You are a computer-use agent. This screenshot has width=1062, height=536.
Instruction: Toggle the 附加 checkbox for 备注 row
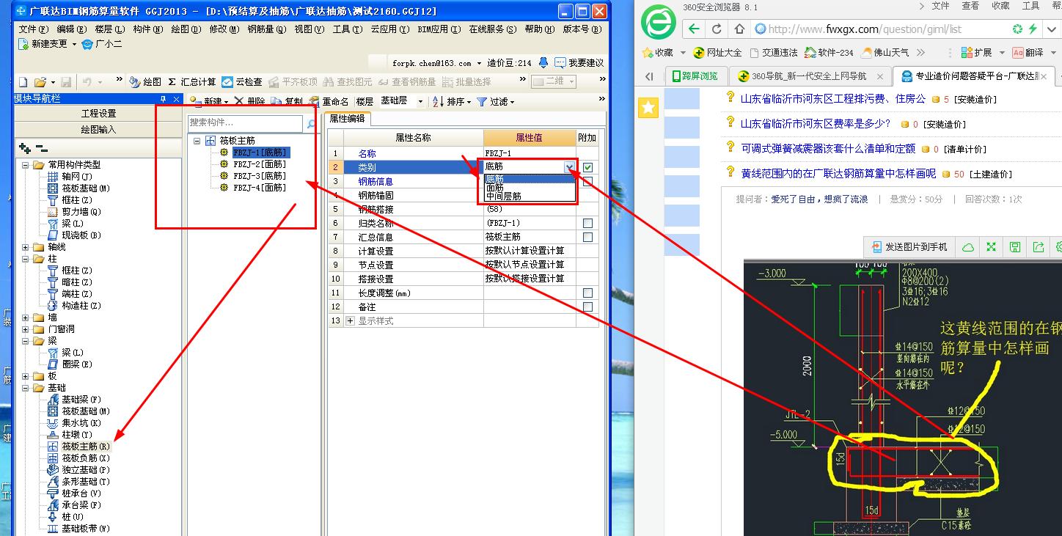(587, 306)
